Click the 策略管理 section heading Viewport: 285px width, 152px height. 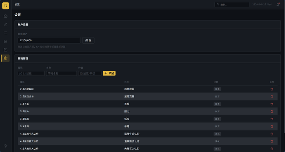click(23, 59)
